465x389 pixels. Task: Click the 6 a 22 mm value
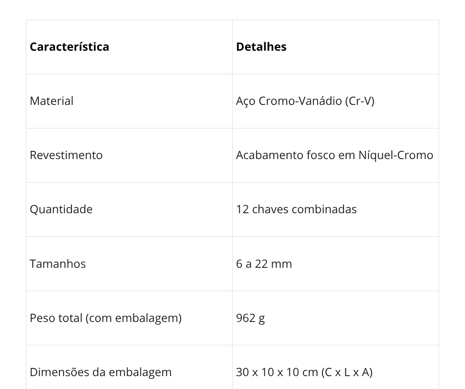pyautogui.click(x=264, y=264)
